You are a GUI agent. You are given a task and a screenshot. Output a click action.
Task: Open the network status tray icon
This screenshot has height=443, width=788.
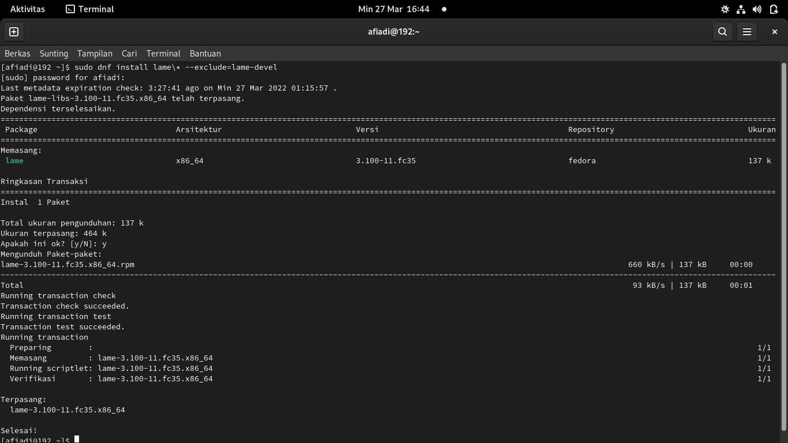click(x=741, y=9)
